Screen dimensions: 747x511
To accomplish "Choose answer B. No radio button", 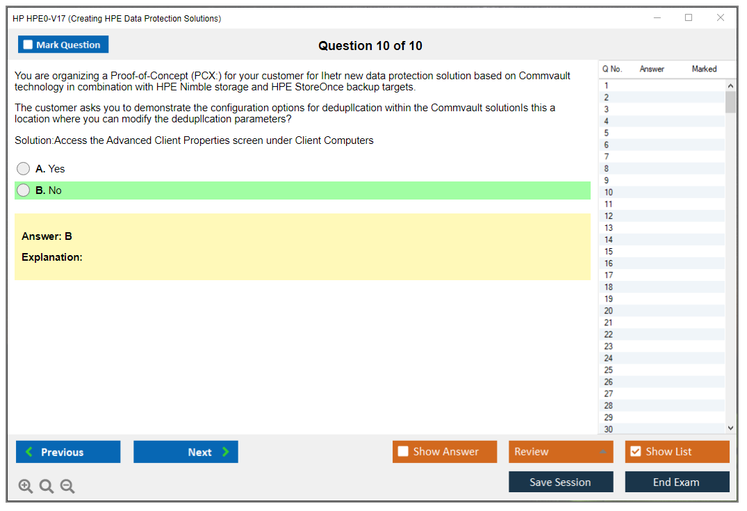I will tap(24, 190).
